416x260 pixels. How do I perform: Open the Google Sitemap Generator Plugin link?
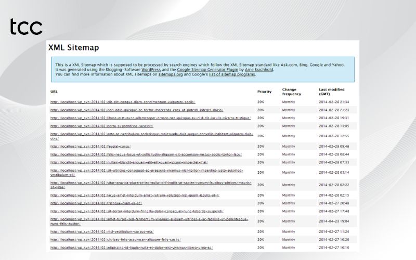point(207,70)
